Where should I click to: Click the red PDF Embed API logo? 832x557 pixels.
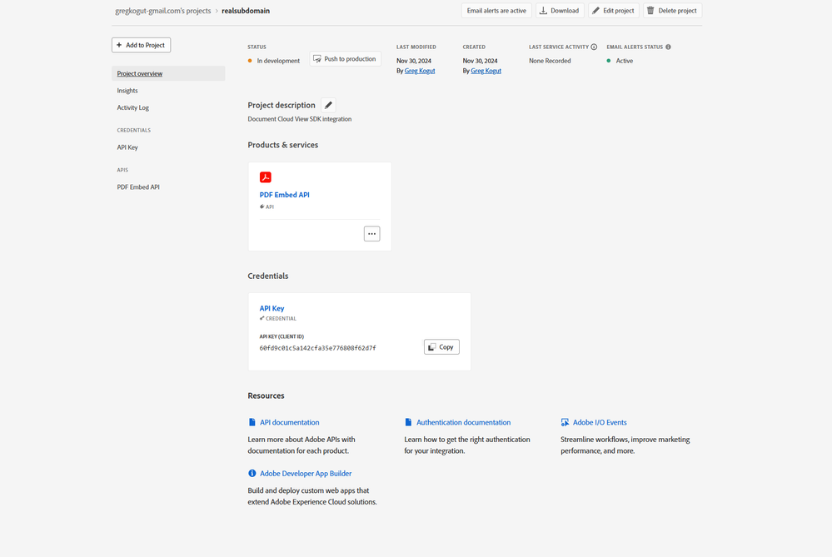pyautogui.click(x=266, y=177)
